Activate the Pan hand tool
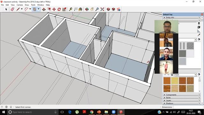 pyautogui.click(x=92, y=9)
